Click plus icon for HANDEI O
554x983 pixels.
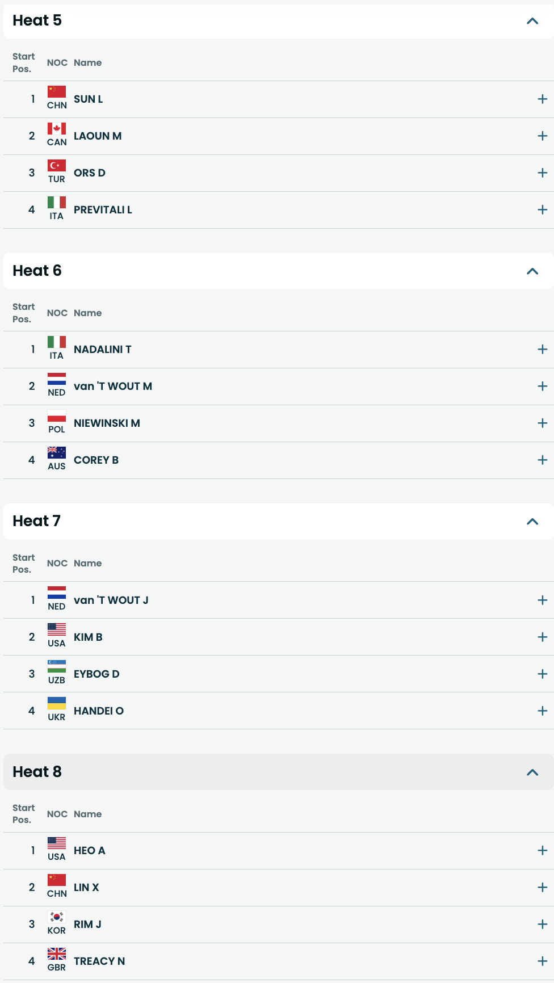pos(542,711)
